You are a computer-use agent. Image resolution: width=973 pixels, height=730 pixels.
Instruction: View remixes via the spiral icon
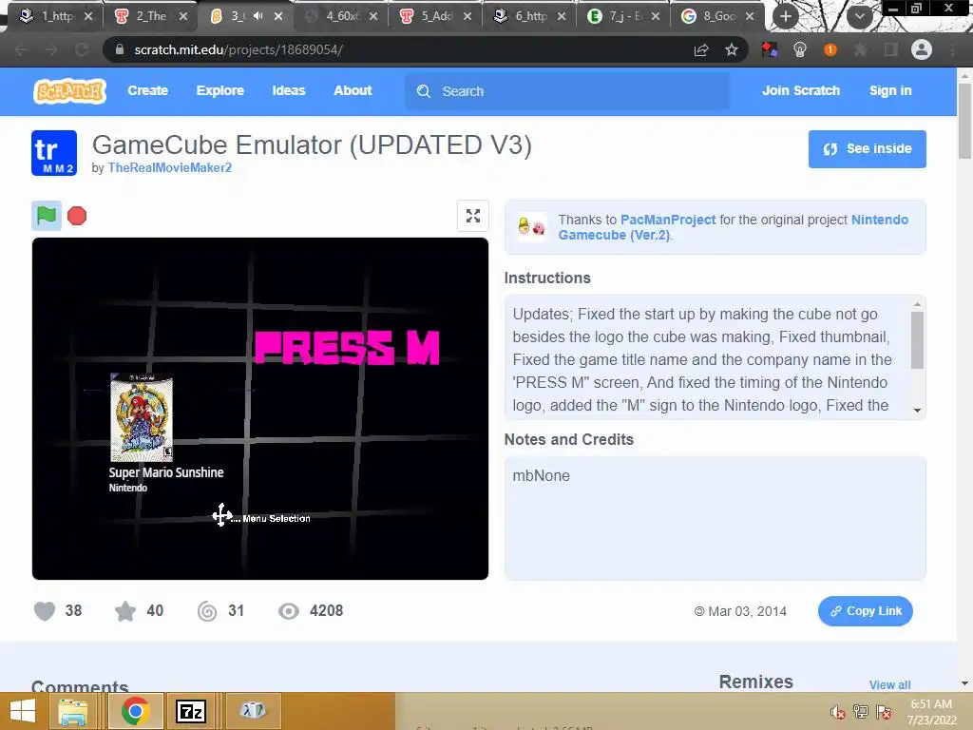[x=207, y=611]
